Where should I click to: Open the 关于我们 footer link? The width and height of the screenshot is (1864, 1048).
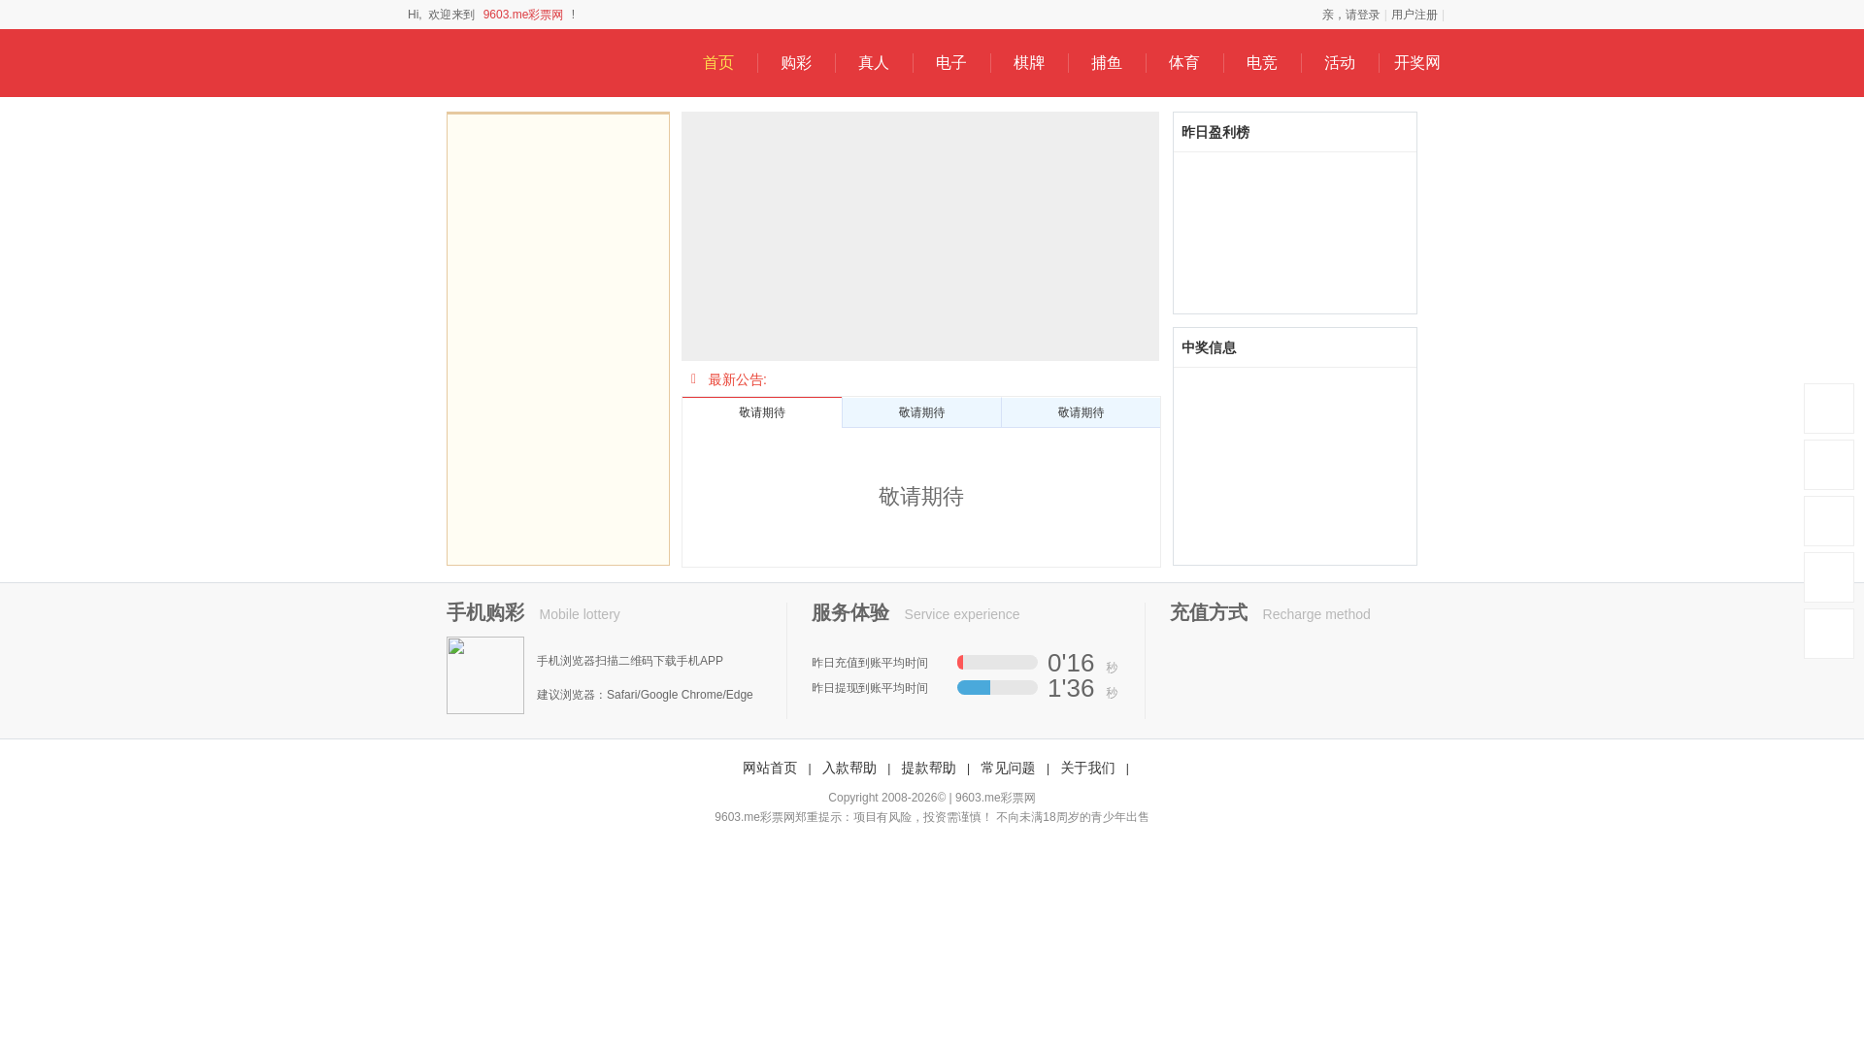tap(1087, 768)
